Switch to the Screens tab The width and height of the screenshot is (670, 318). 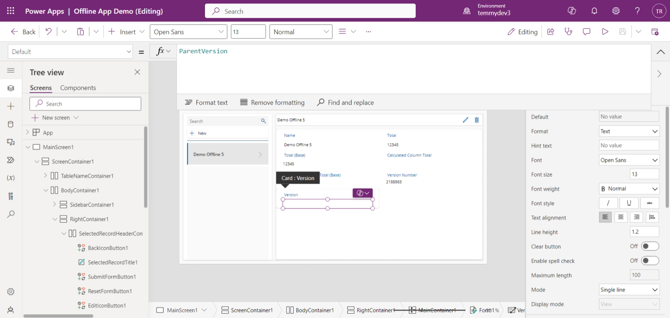click(41, 88)
